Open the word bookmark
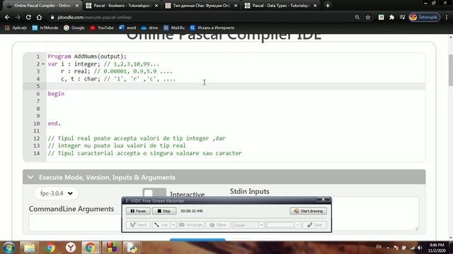Viewport: 453px width, 254px height. [x=127, y=28]
